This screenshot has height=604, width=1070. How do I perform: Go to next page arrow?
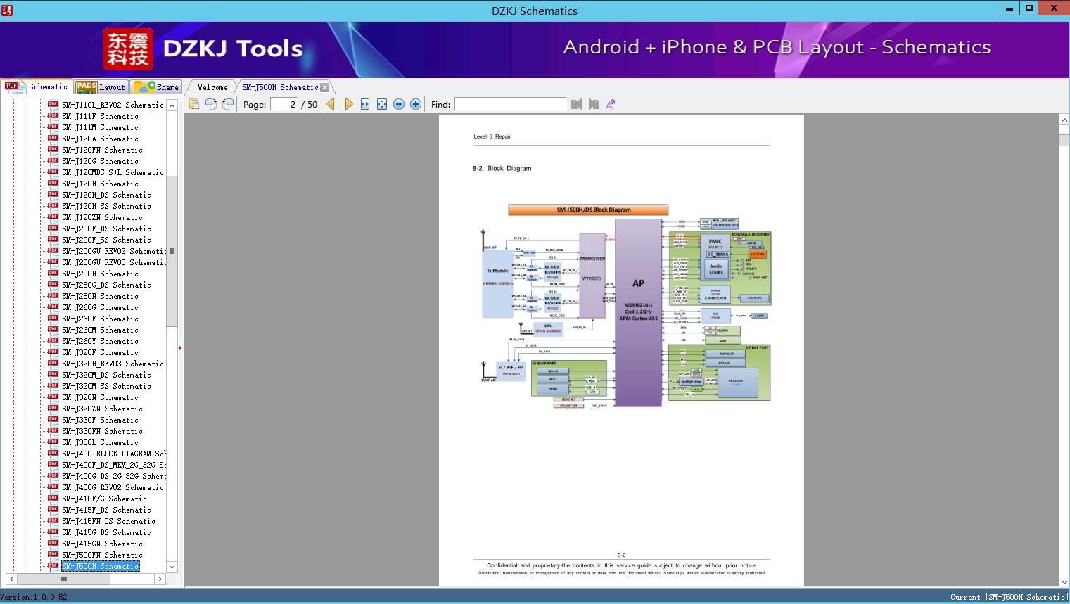[348, 104]
